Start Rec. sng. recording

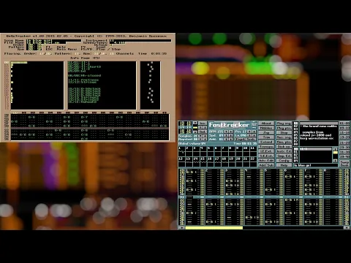point(284,137)
